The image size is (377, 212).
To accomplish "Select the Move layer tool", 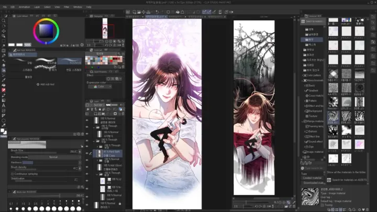I will (3, 31).
